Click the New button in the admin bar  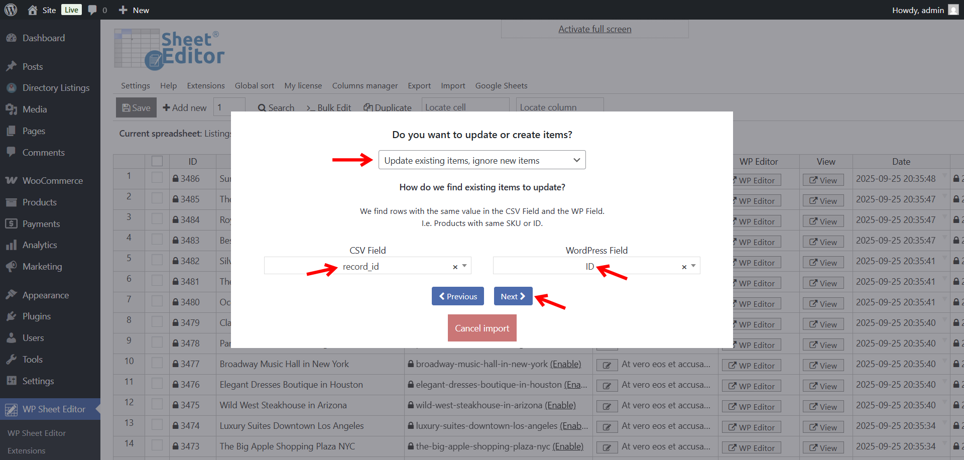134,10
